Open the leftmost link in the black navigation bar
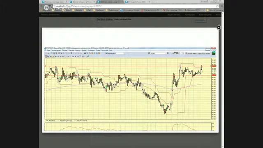The width and height of the screenshot is (263, 148). (50, 15)
